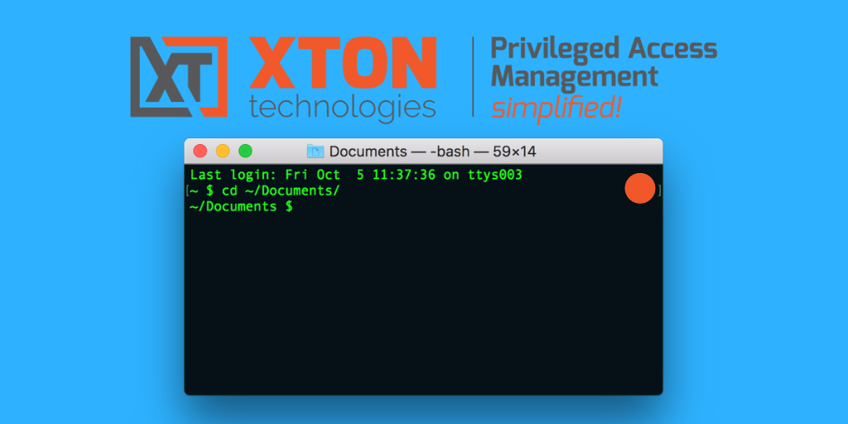Image resolution: width=848 pixels, height=424 pixels.
Task: Click the word "Management" in the banner
Action: tap(574, 77)
